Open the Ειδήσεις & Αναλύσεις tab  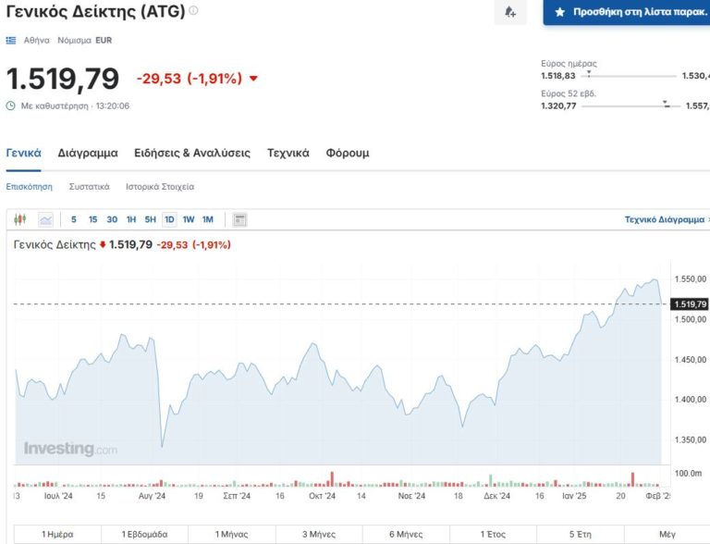pos(191,153)
